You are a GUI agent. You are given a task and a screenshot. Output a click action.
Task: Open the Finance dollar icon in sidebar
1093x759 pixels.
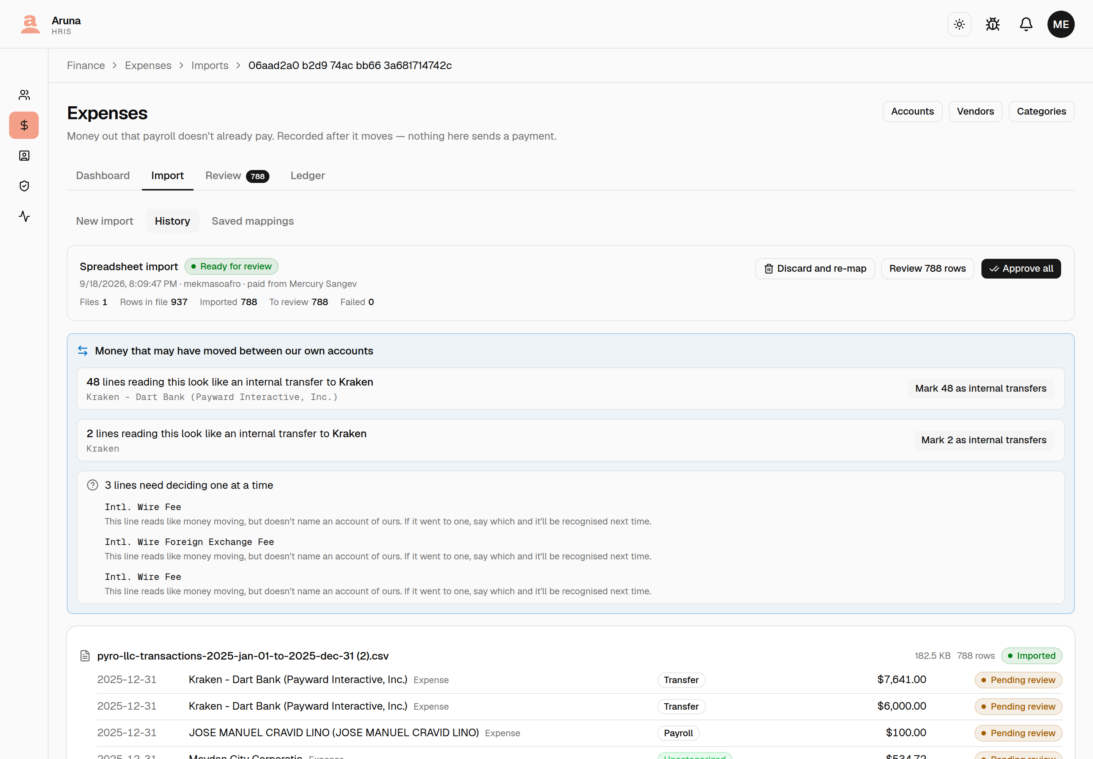point(24,126)
